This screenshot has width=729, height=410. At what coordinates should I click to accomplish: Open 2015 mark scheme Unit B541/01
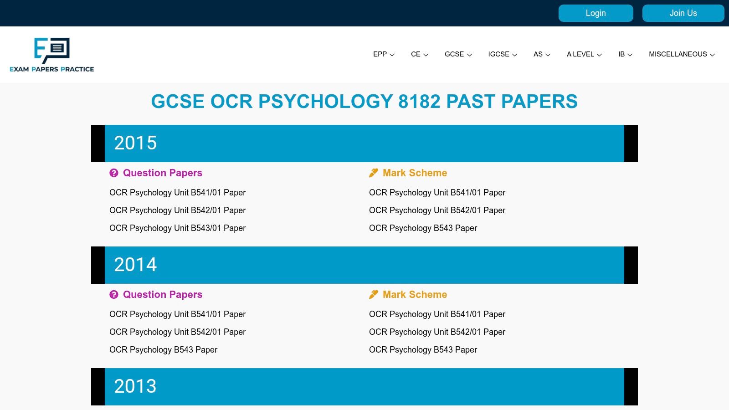[x=437, y=193]
